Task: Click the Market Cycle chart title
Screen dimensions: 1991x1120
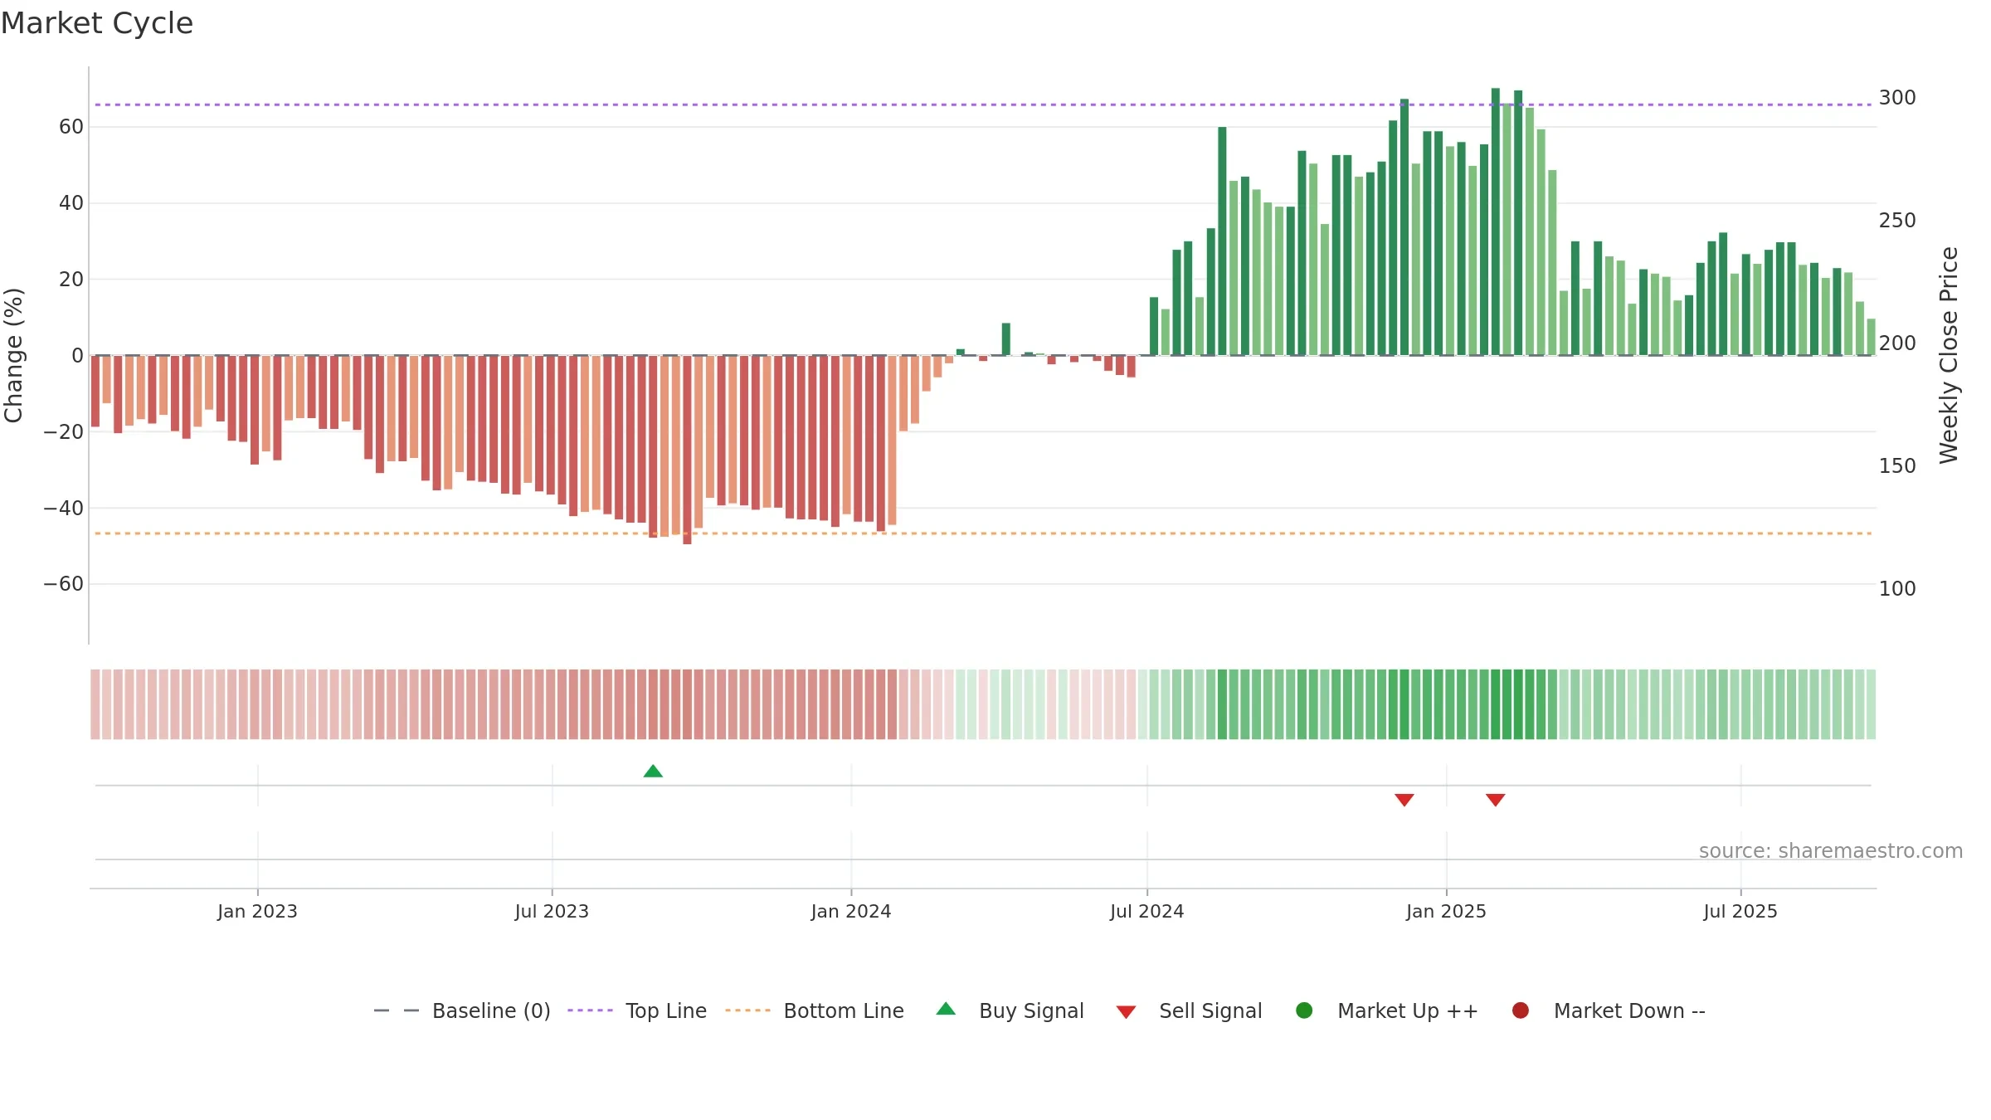Action: pos(97,23)
